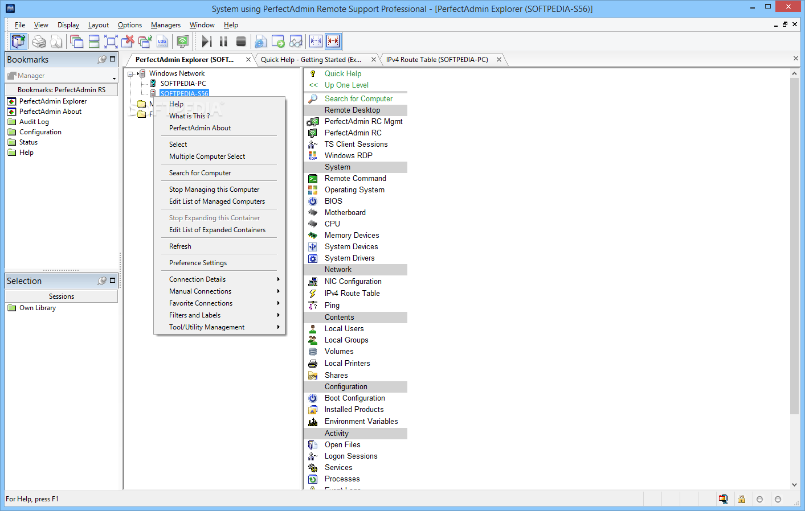805x511 pixels.
Task: Open the Managers menu
Action: [166, 25]
